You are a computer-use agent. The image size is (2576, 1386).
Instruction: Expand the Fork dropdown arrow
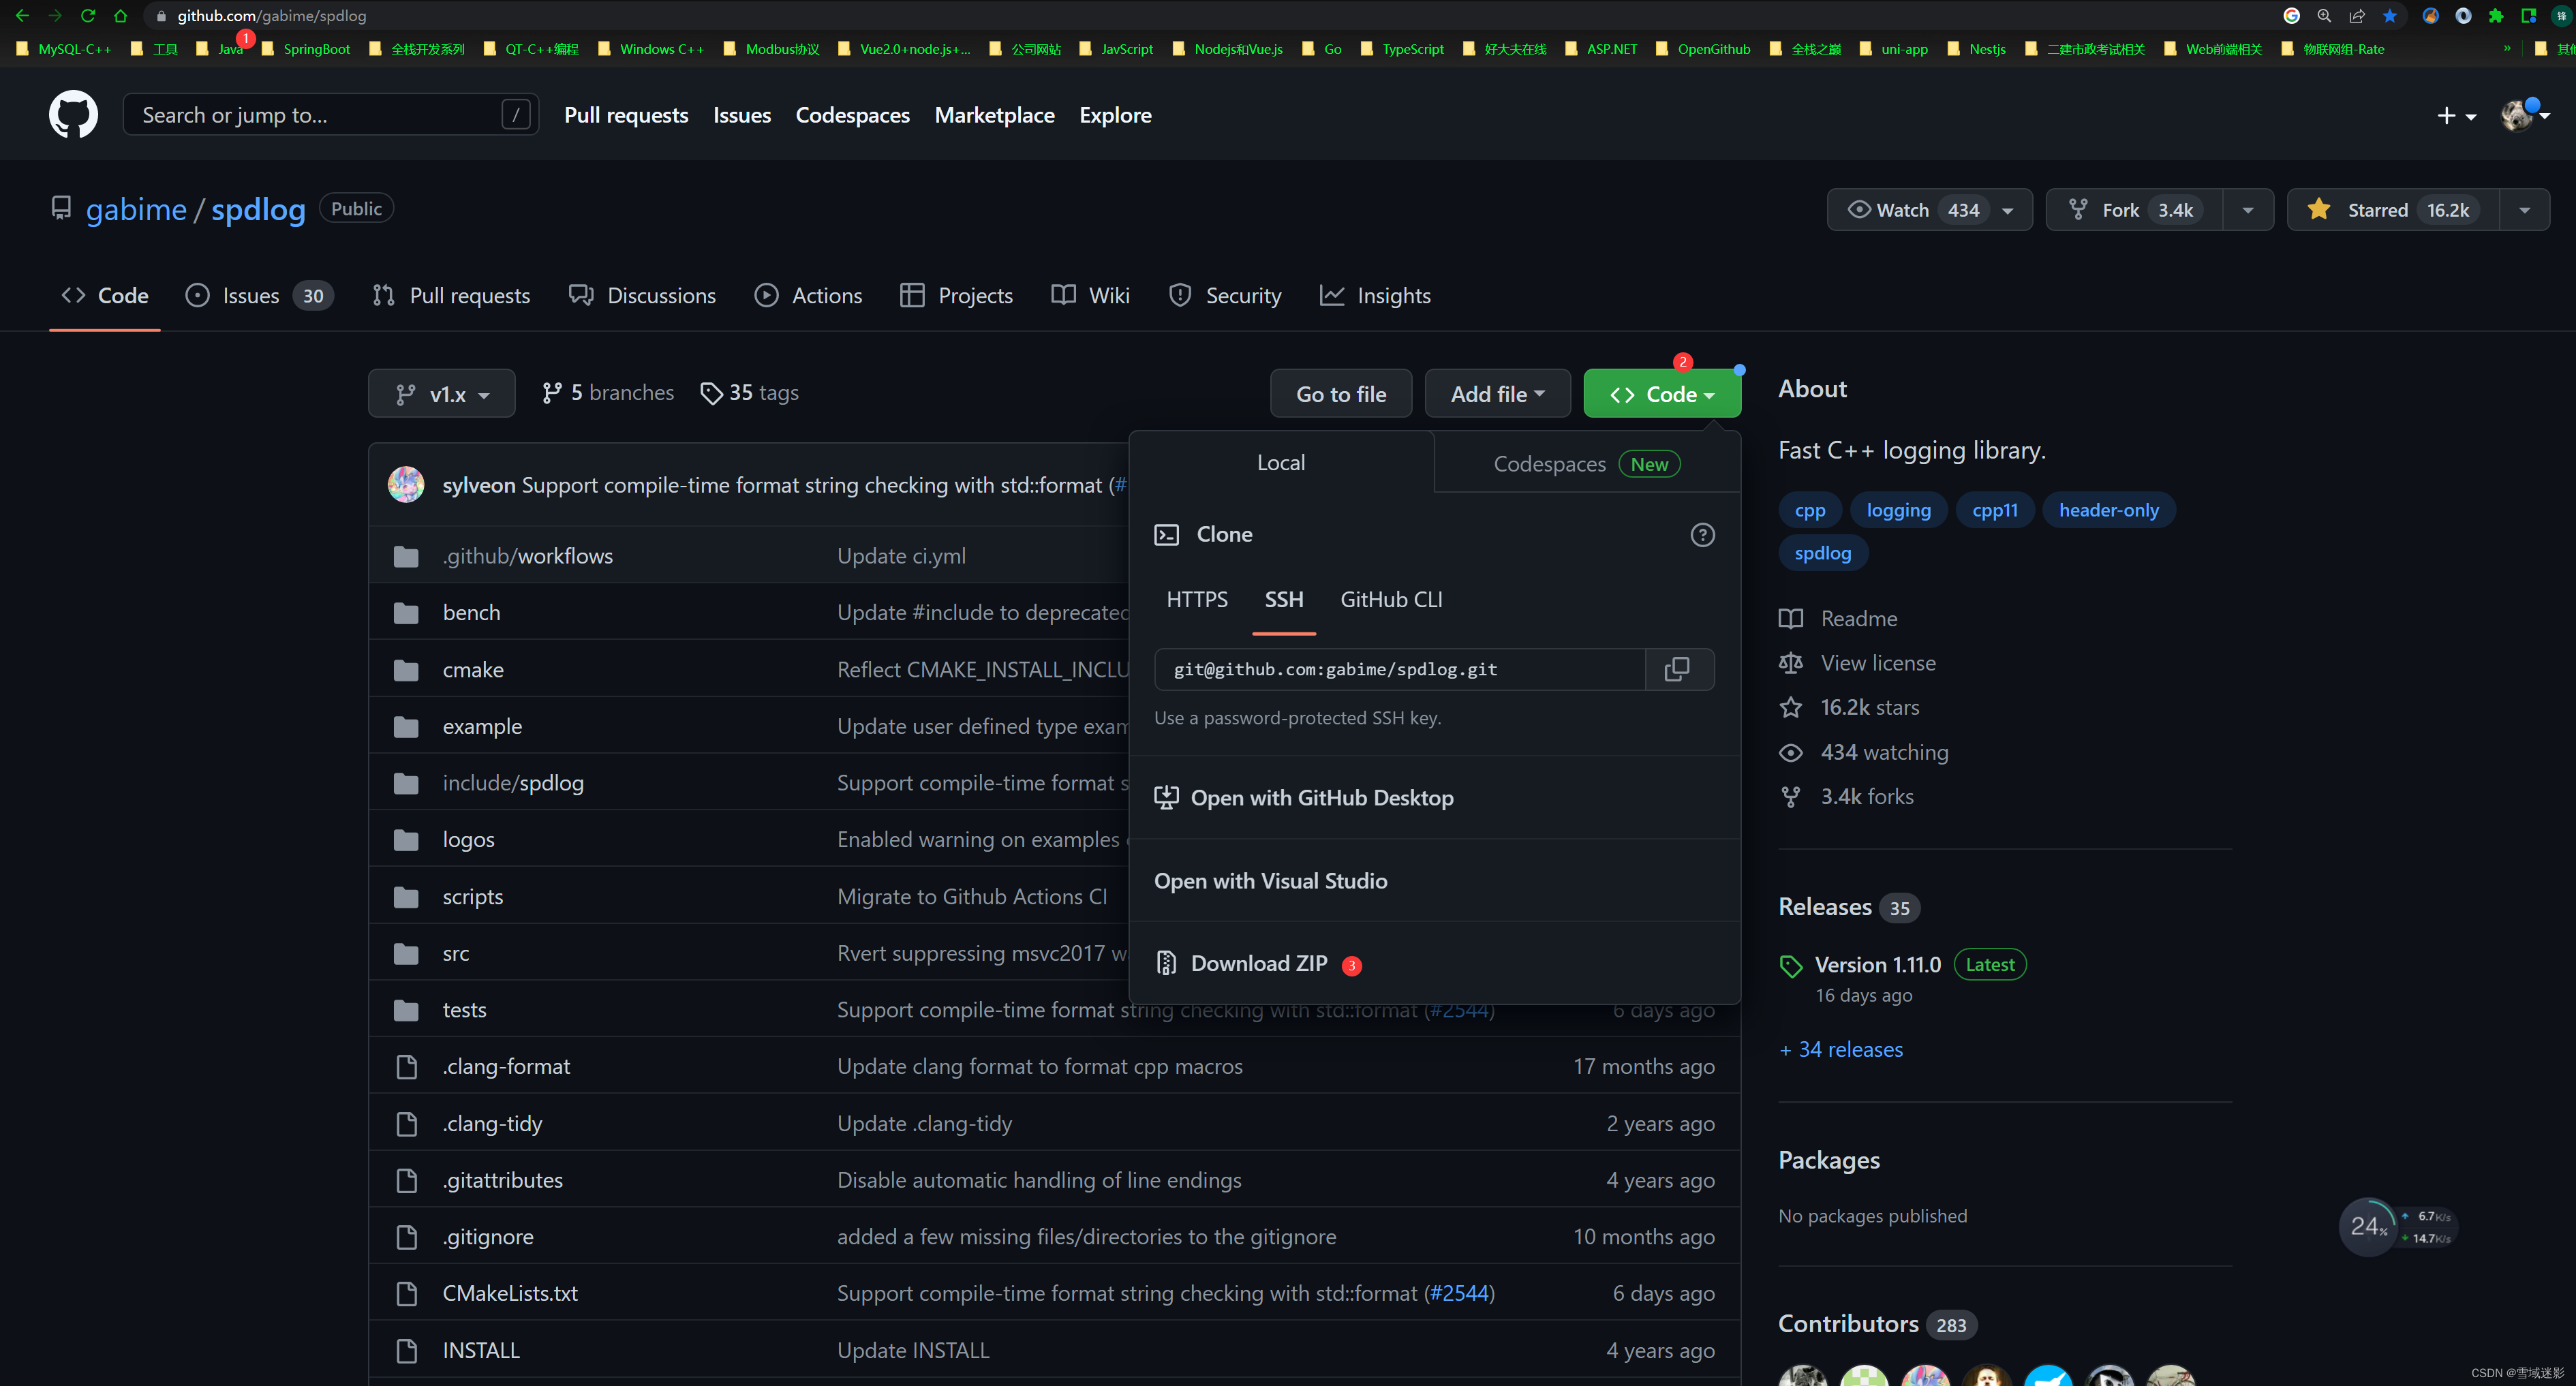[x=2248, y=210]
